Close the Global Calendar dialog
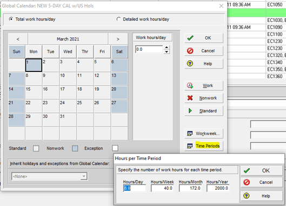Screen dimensions: 286x206 tap(221, 6)
